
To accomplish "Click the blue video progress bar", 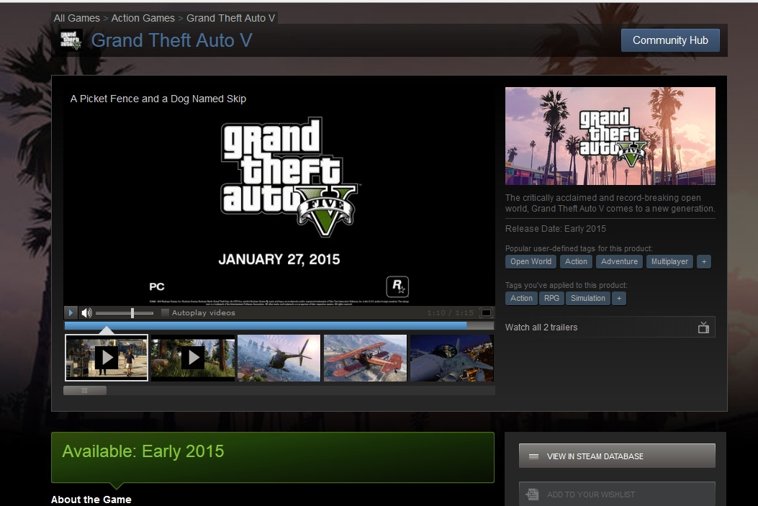I will (279, 326).
